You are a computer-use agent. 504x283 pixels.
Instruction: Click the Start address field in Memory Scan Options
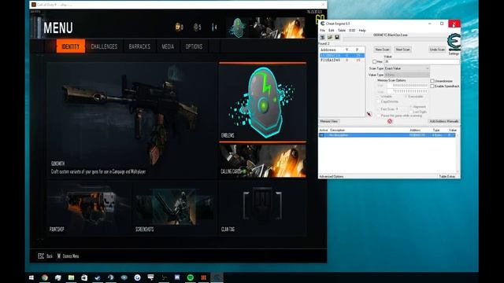[407, 86]
